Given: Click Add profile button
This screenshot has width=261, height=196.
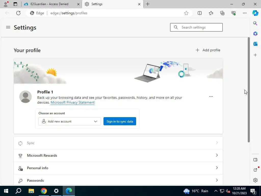Looking at the screenshot, I should (208, 50).
